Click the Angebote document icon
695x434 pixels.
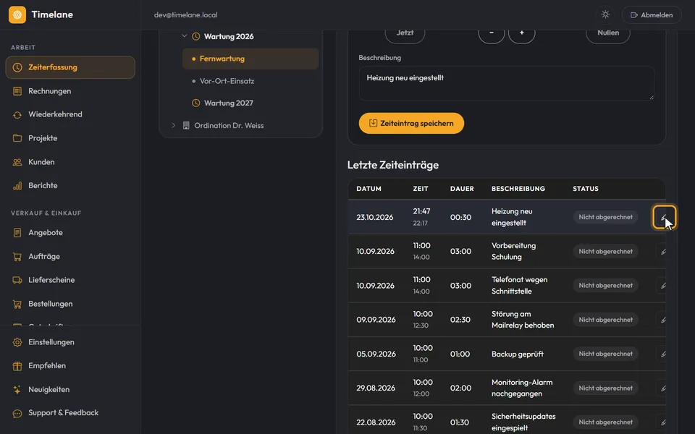point(17,232)
